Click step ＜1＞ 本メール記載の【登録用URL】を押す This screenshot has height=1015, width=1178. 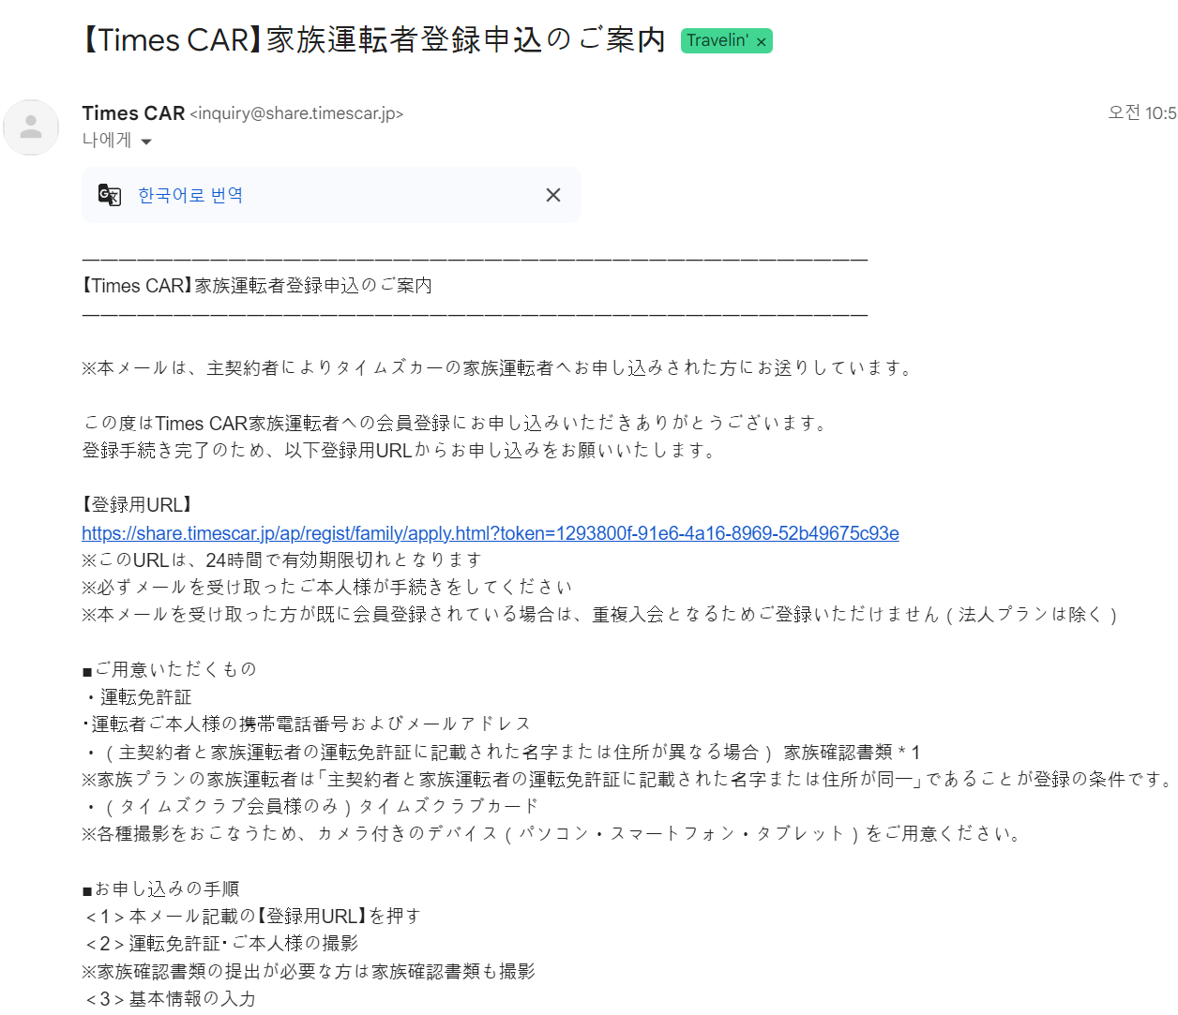coord(251,916)
